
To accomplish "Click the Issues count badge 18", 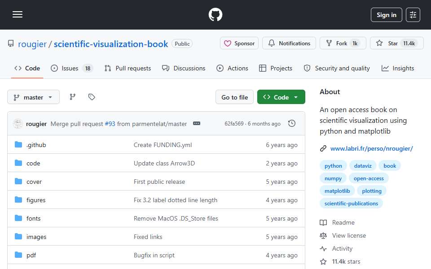I will click(88, 68).
